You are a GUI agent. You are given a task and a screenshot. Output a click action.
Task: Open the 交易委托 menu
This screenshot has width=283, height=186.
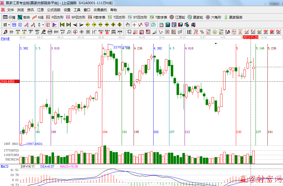point(100,10)
